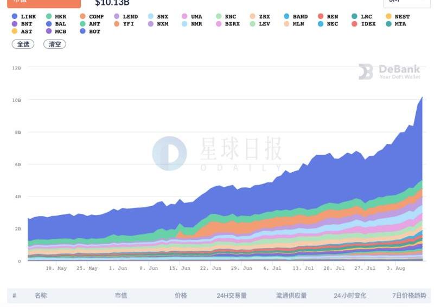Click the MKR legend color dot
The width and height of the screenshot is (434, 307).
[49, 17]
